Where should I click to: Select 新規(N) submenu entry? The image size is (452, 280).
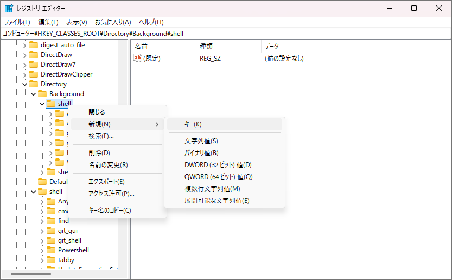click(x=118, y=124)
